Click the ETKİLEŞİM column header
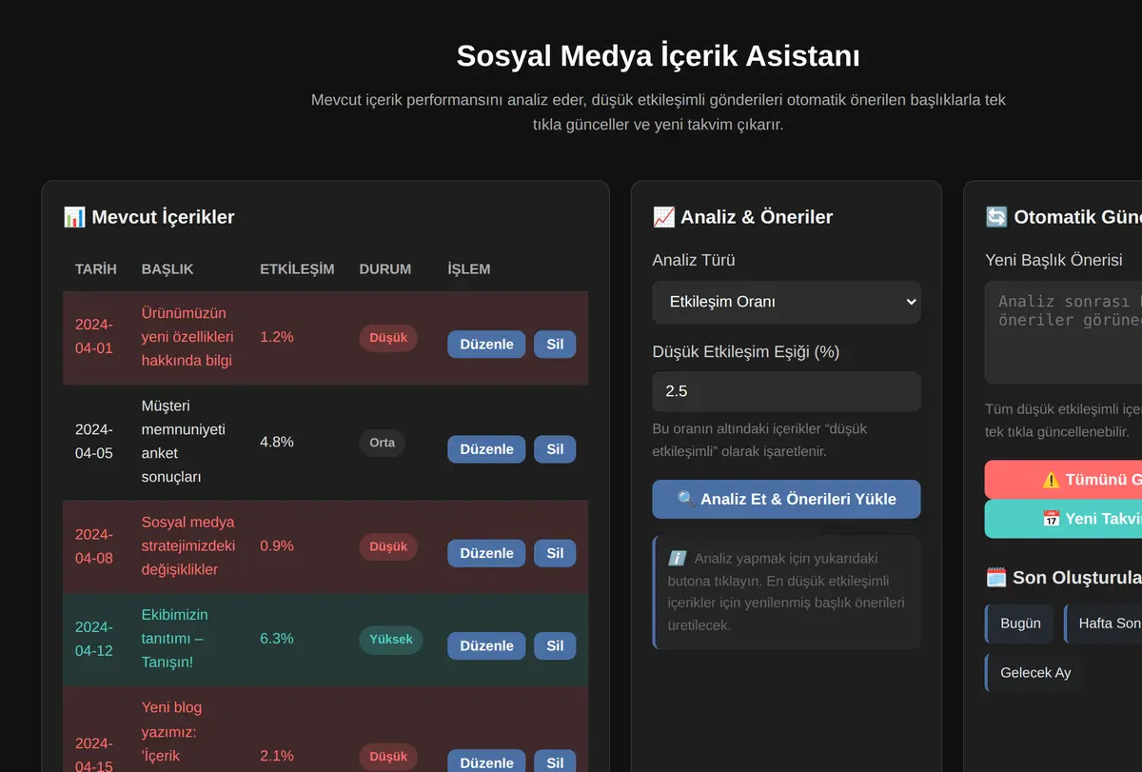Viewport: 1142px width, 772px height. (x=297, y=269)
